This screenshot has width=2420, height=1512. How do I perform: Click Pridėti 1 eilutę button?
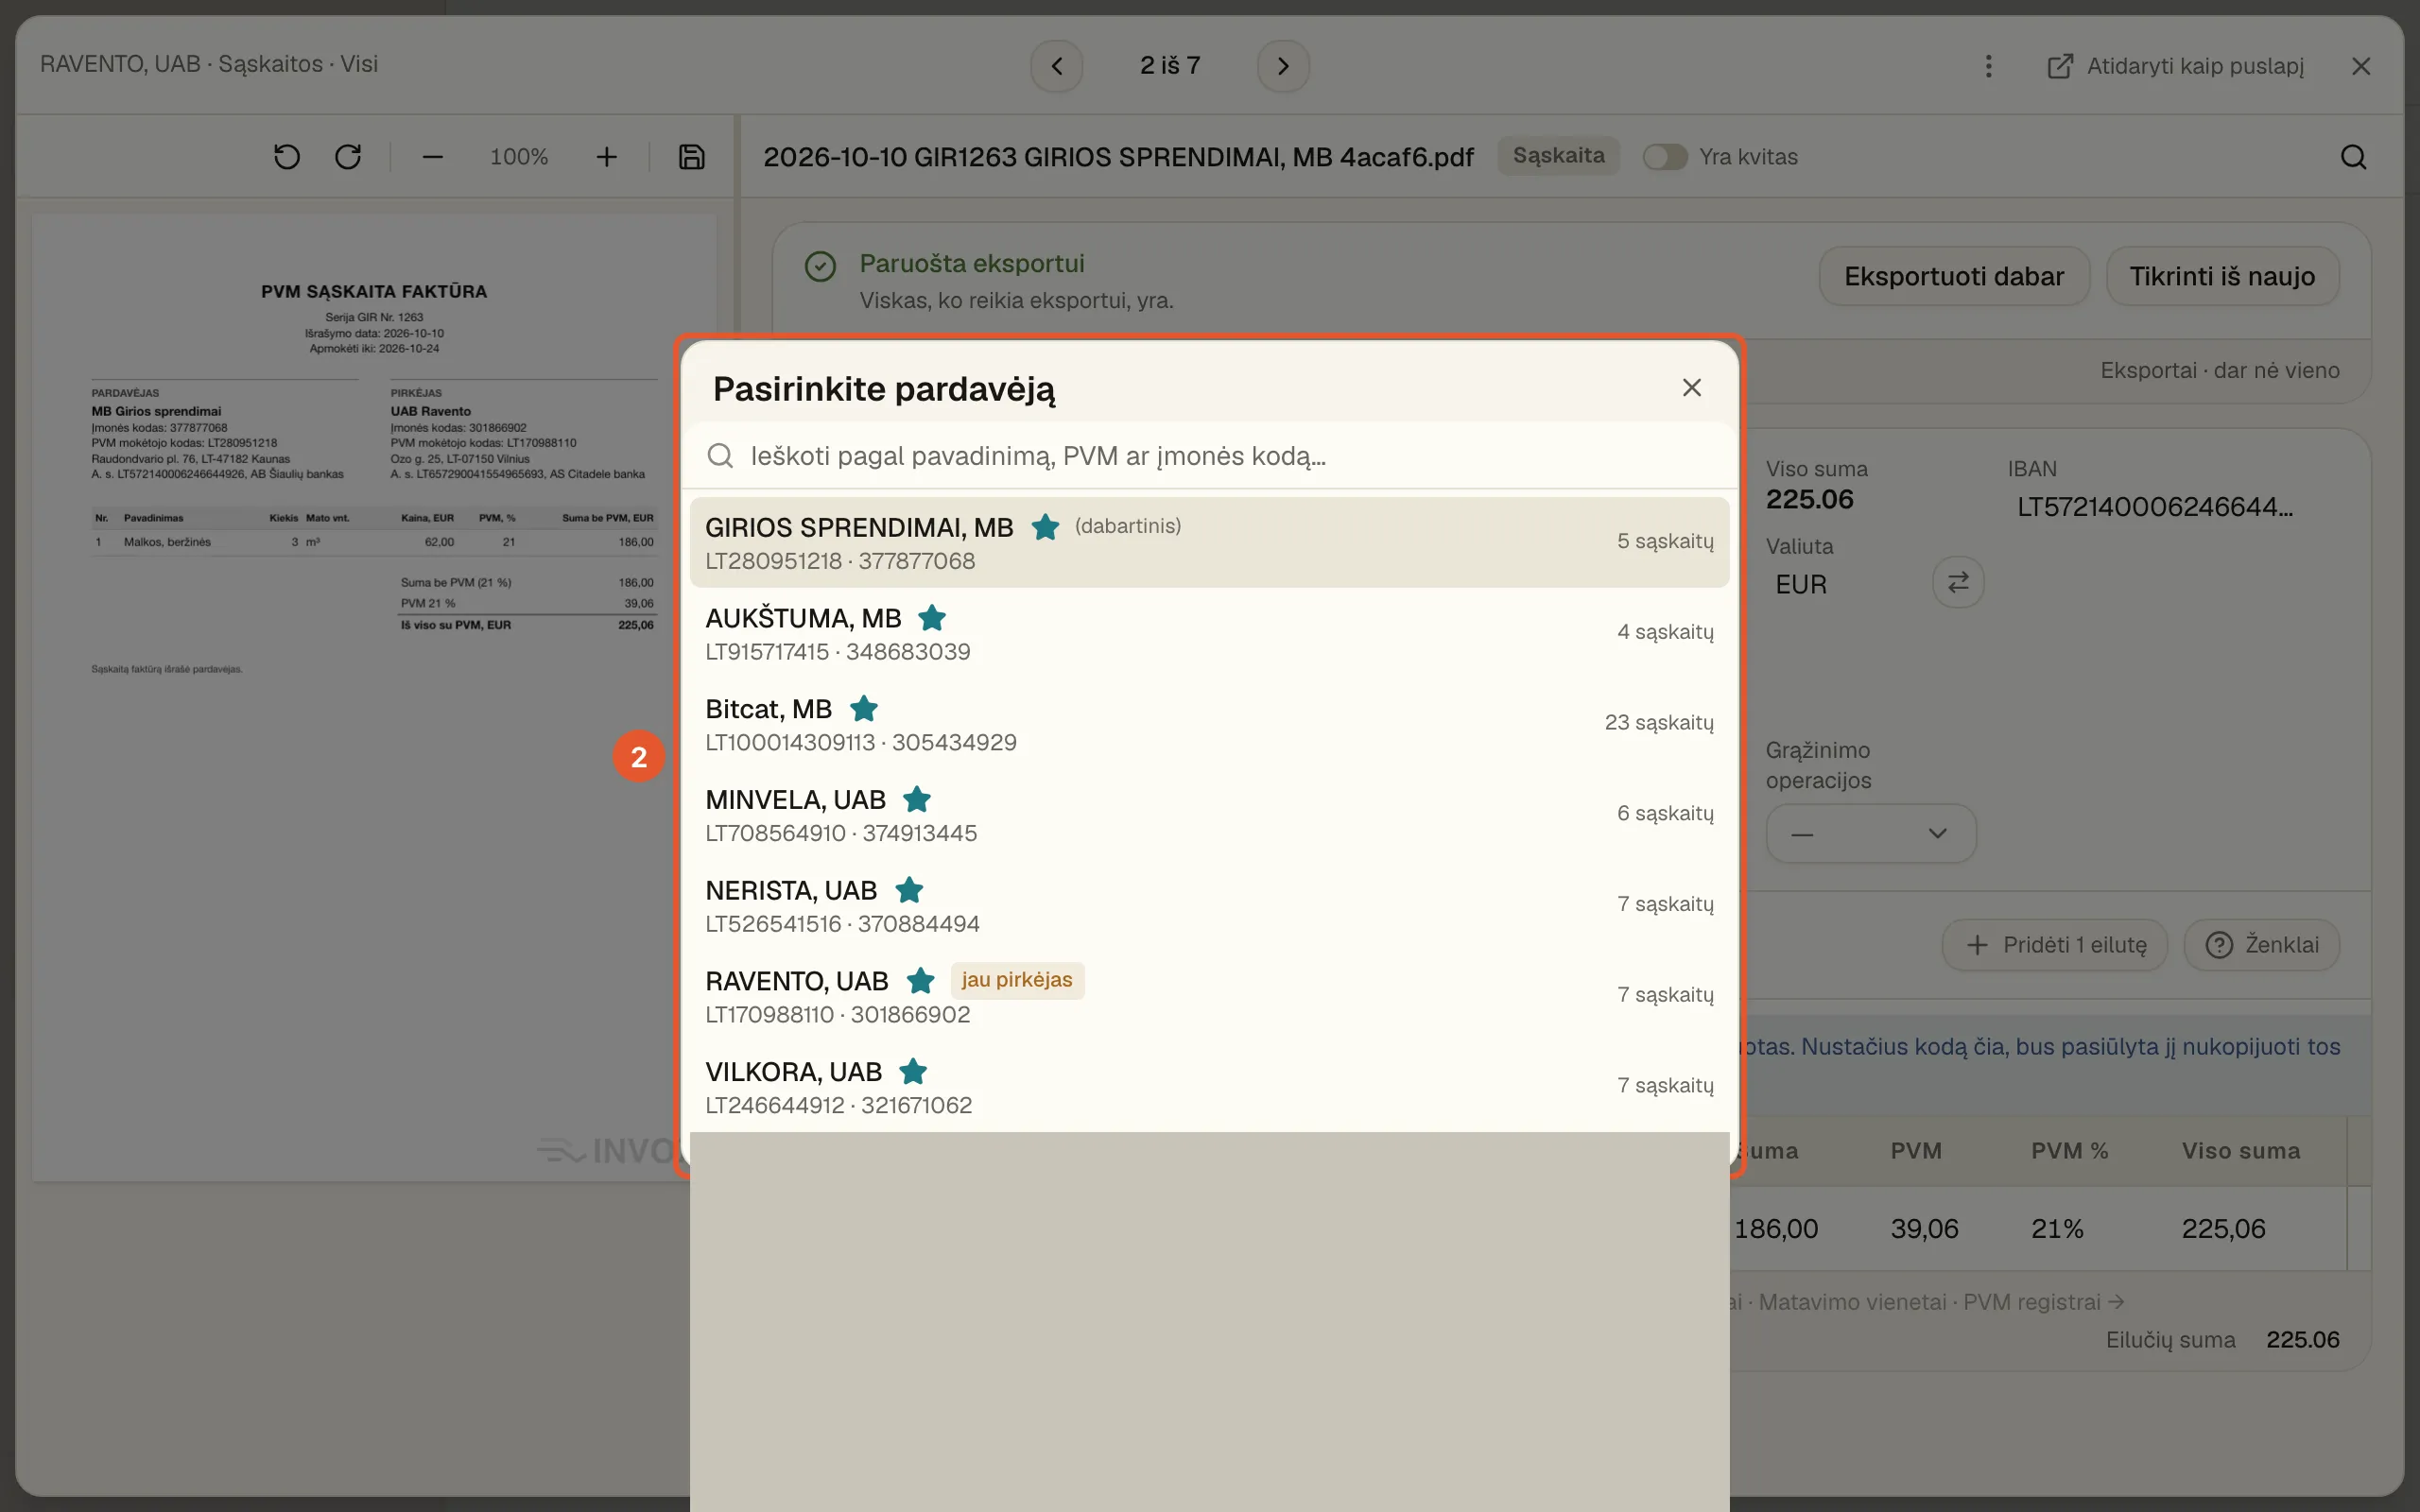pyautogui.click(x=2054, y=945)
